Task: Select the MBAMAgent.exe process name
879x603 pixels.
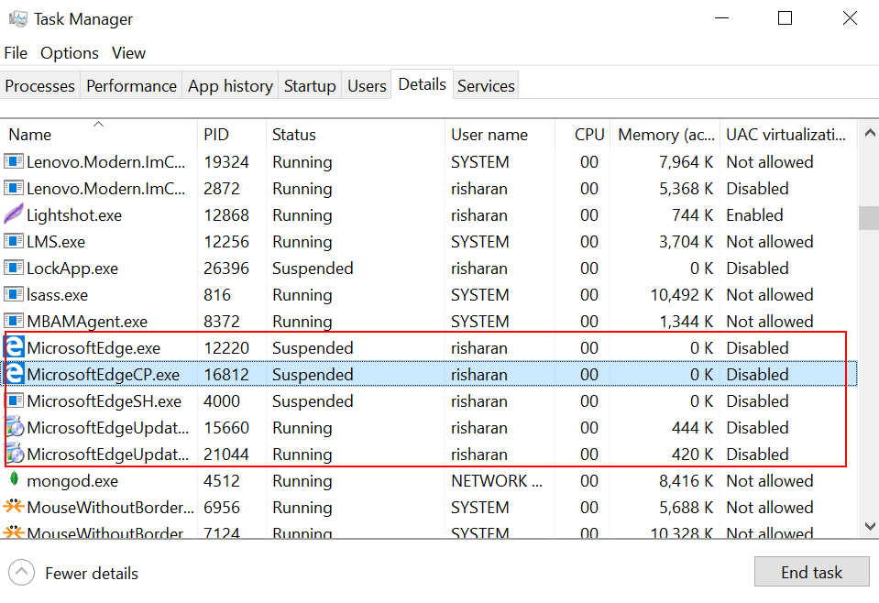Action: coord(87,321)
